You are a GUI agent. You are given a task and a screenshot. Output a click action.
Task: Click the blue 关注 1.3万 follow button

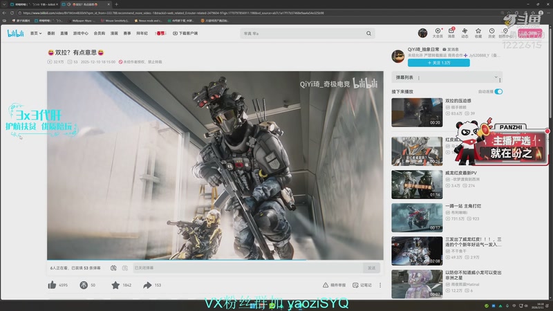439,63
